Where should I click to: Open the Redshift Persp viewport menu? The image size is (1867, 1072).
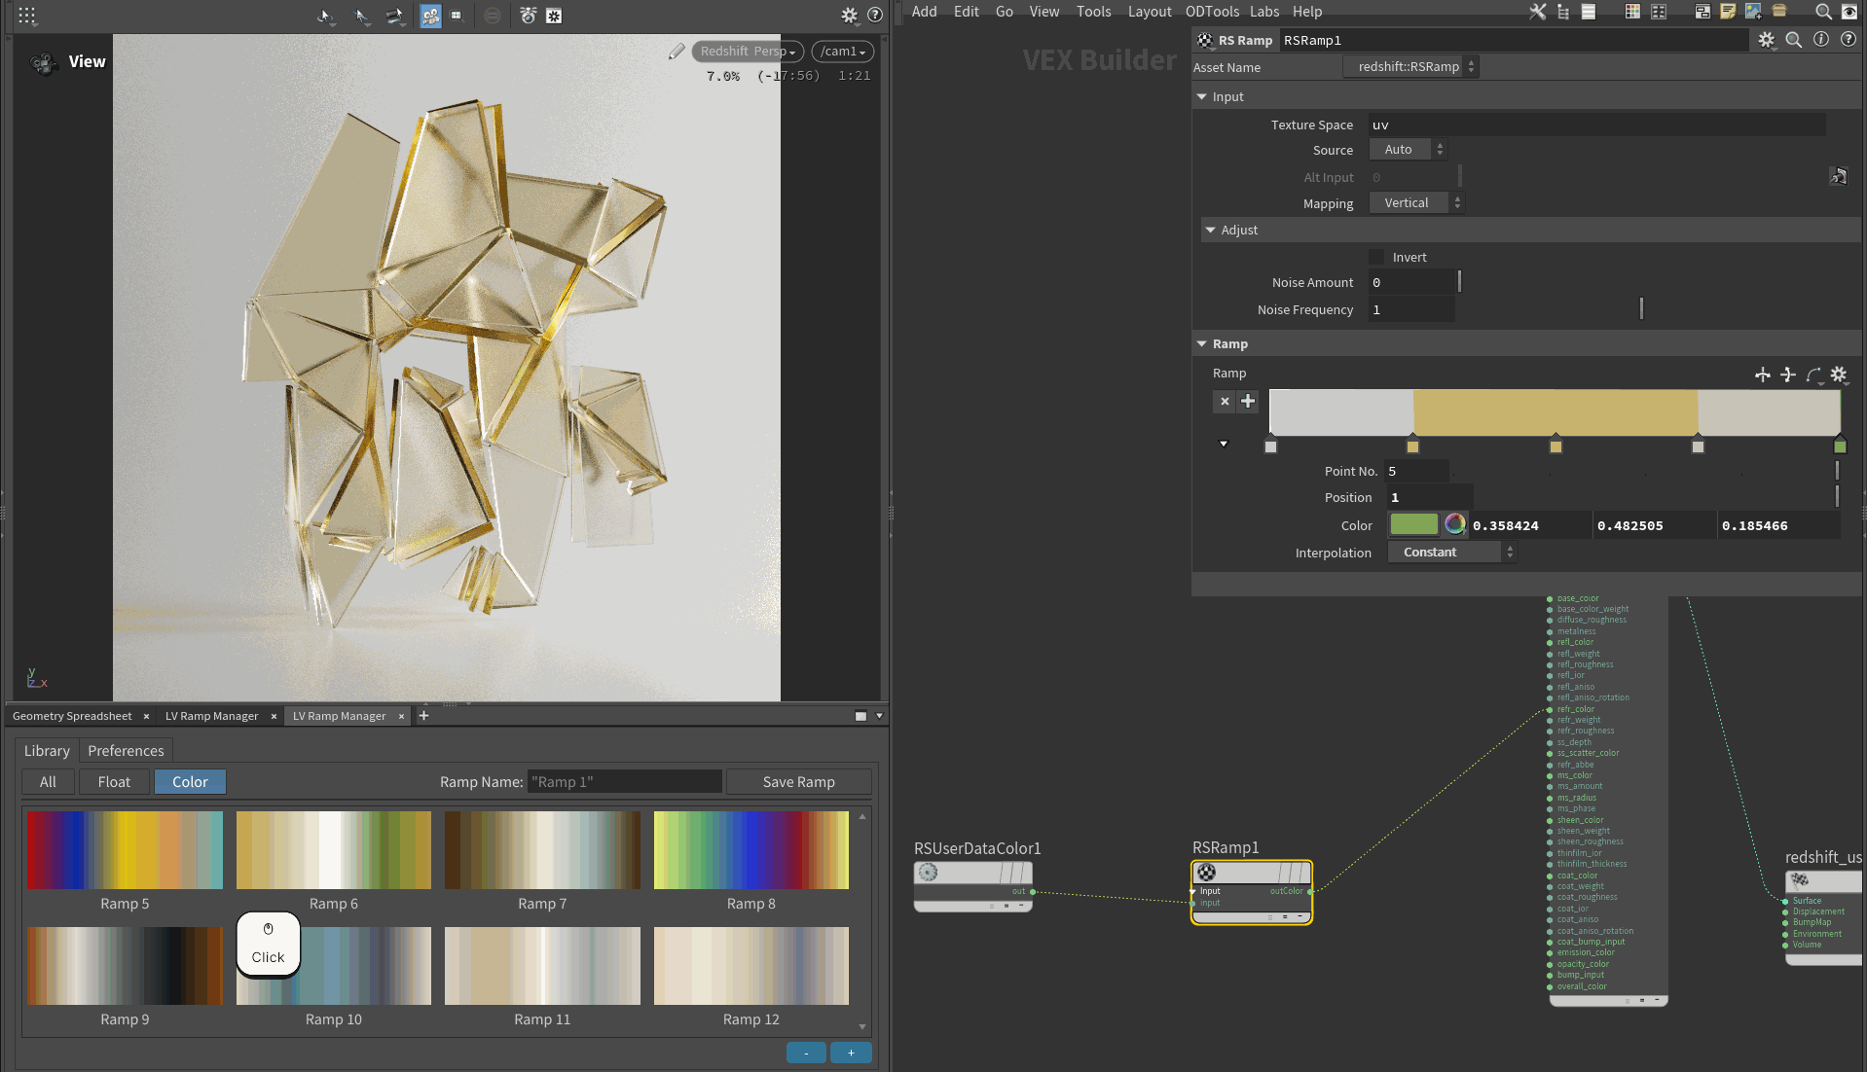pyautogui.click(x=748, y=52)
